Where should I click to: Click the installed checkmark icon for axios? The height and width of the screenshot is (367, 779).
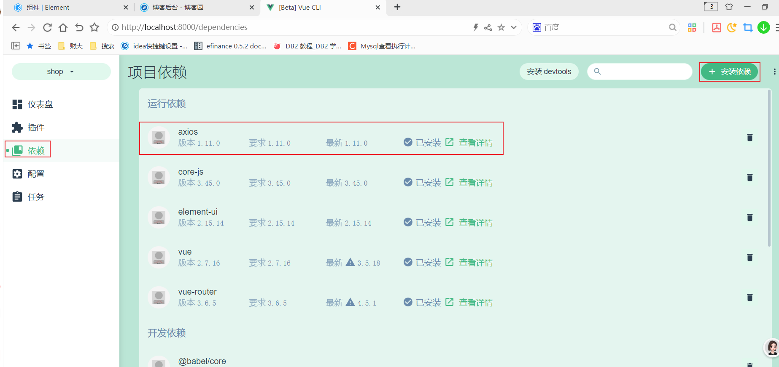408,142
